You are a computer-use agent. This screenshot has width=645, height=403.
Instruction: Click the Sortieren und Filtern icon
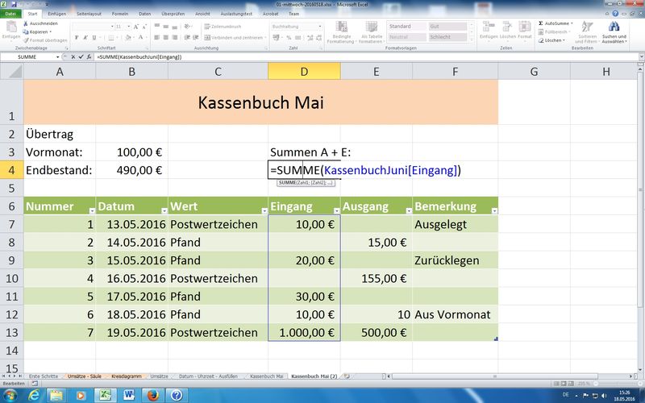coord(587,27)
